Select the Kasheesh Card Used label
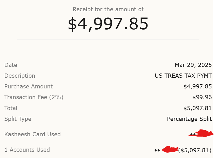The width and height of the screenshot is (214, 158). coord(32,134)
